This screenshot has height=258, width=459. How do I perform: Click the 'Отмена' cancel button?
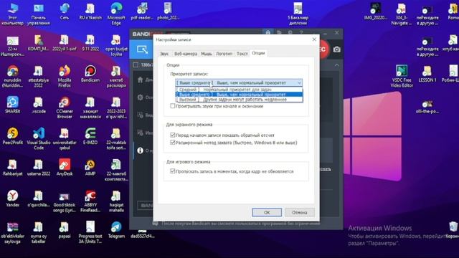(300, 212)
